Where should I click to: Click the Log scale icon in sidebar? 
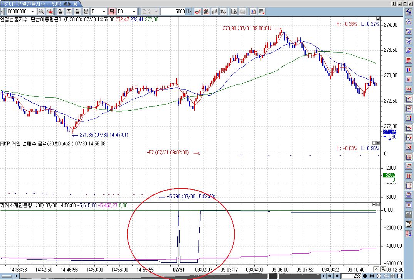pyautogui.click(x=409, y=89)
